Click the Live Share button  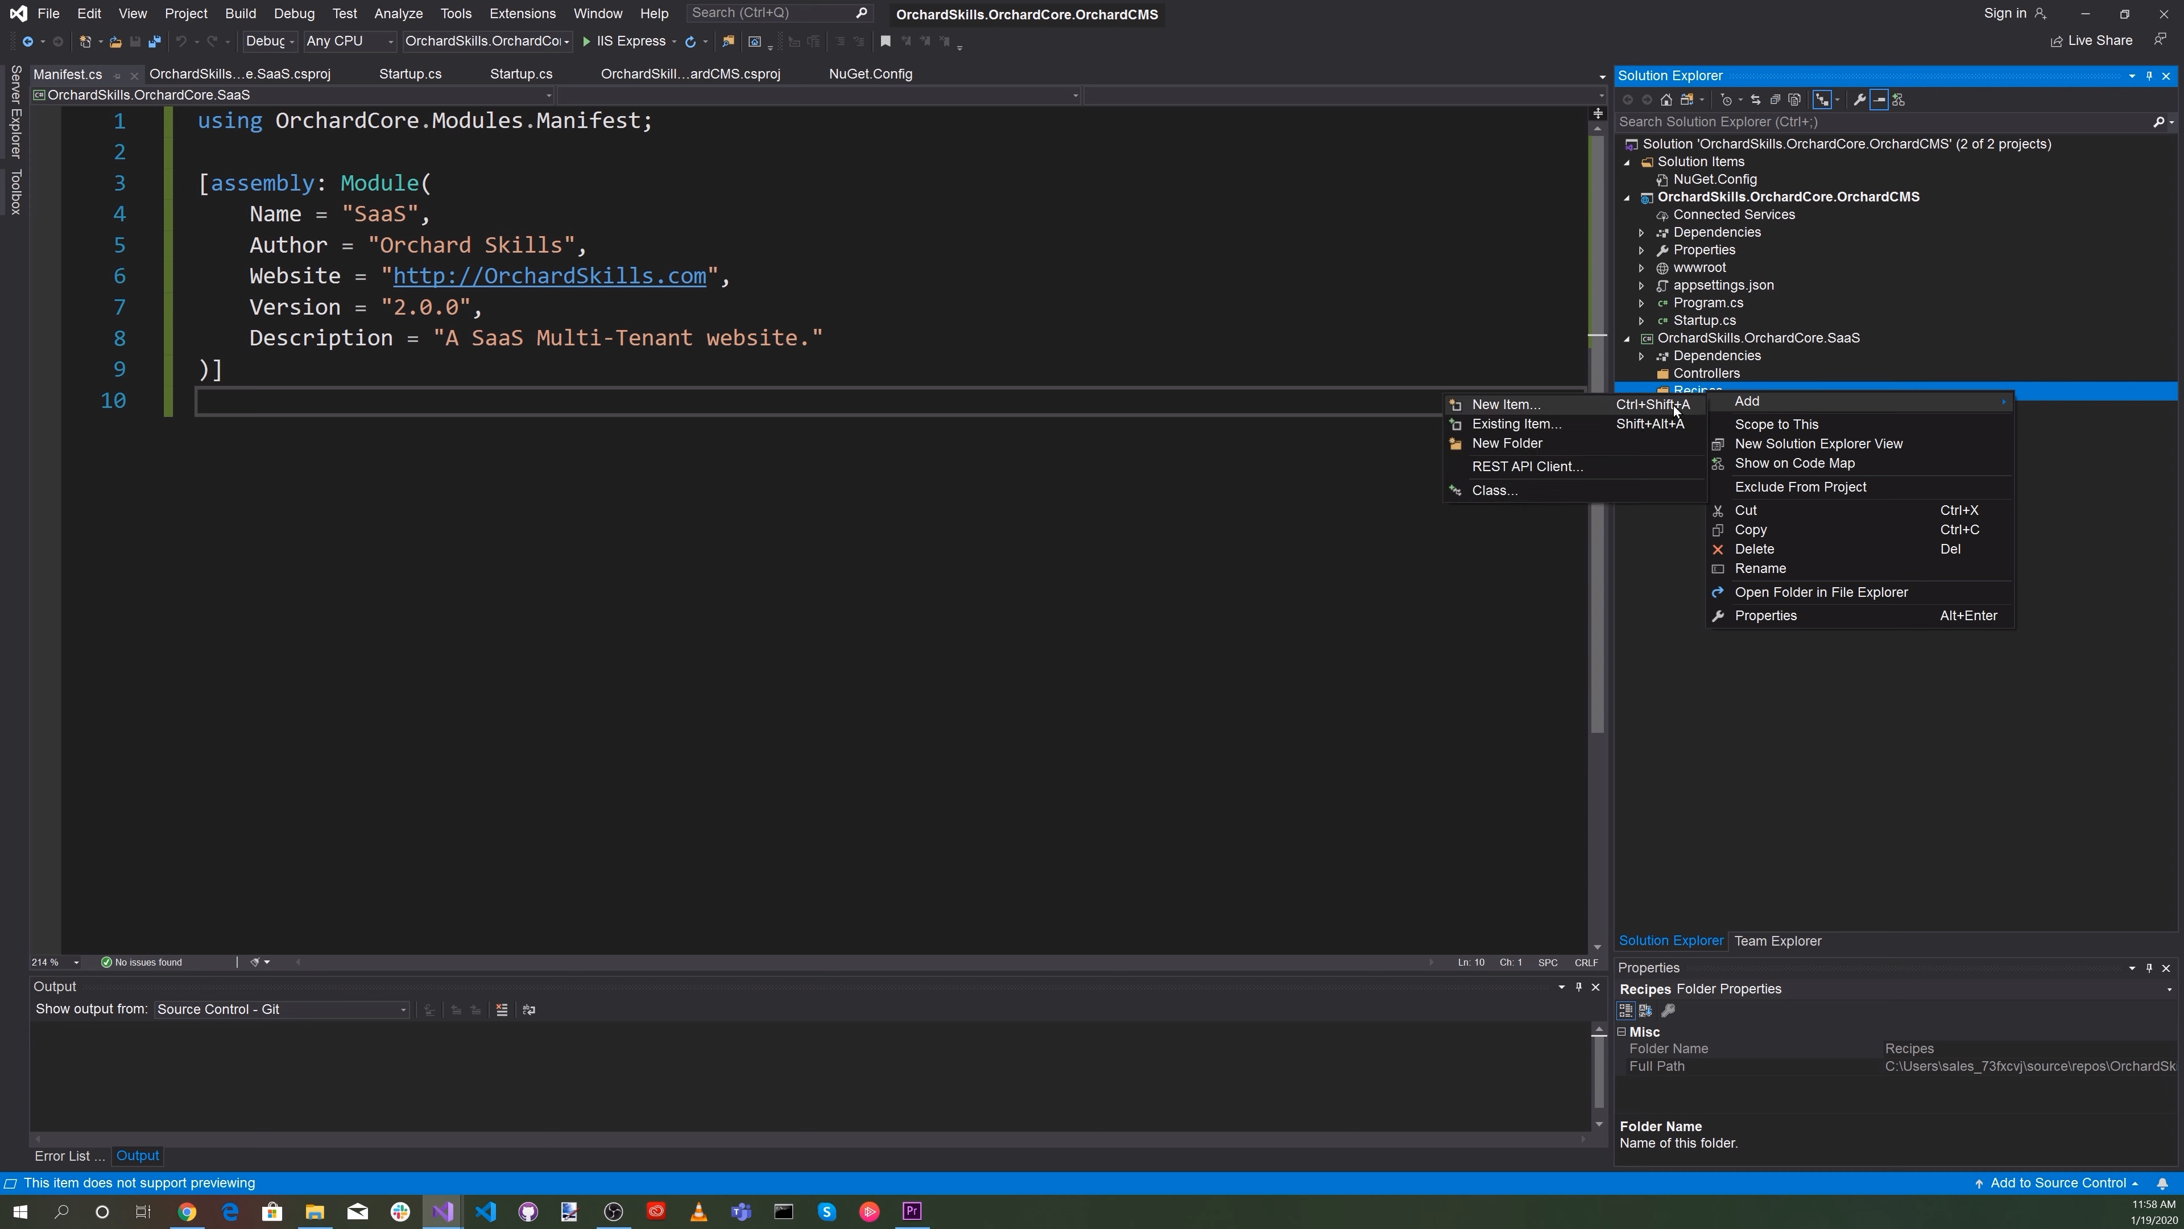point(2092,41)
